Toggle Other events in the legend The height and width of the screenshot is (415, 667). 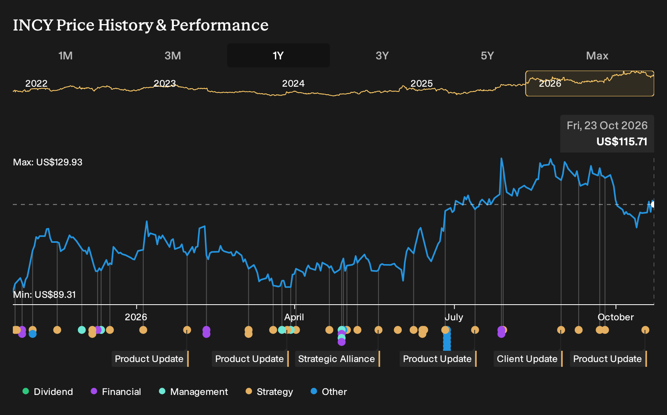click(329, 392)
